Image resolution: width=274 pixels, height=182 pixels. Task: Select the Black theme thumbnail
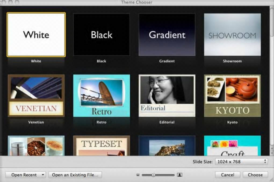pos(102,35)
